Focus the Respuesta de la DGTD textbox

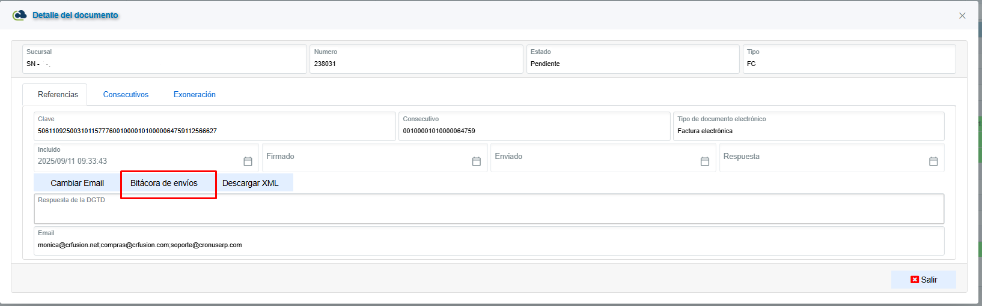point(488,212)
